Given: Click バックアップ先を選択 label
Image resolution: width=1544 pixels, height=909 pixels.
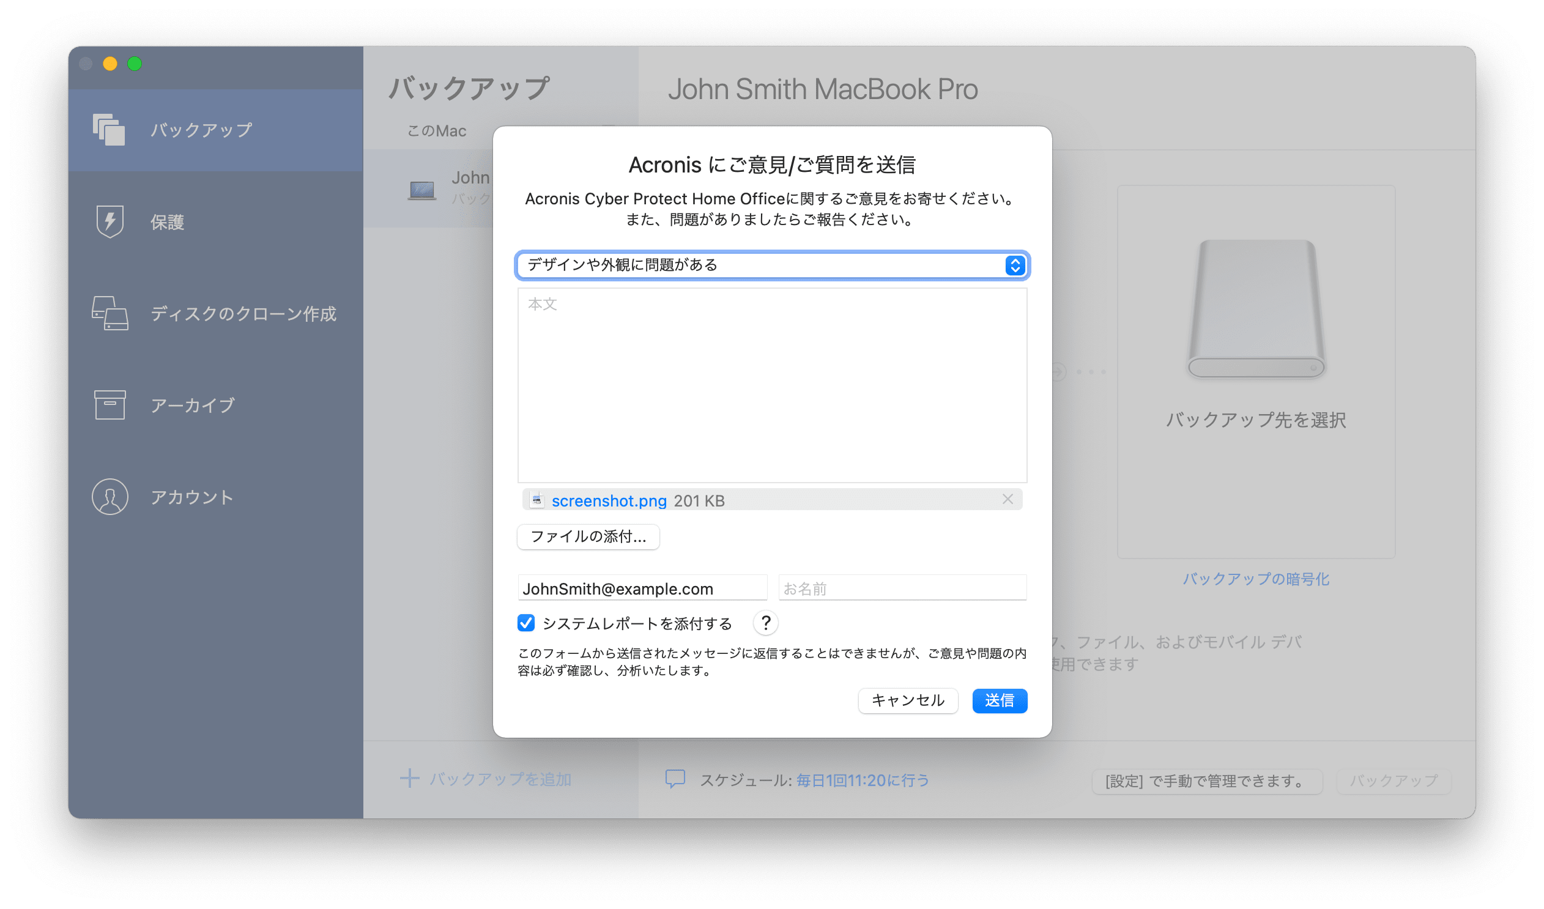Looking at the screenshot, I should pyautogui.click(x=1256, y=420).
